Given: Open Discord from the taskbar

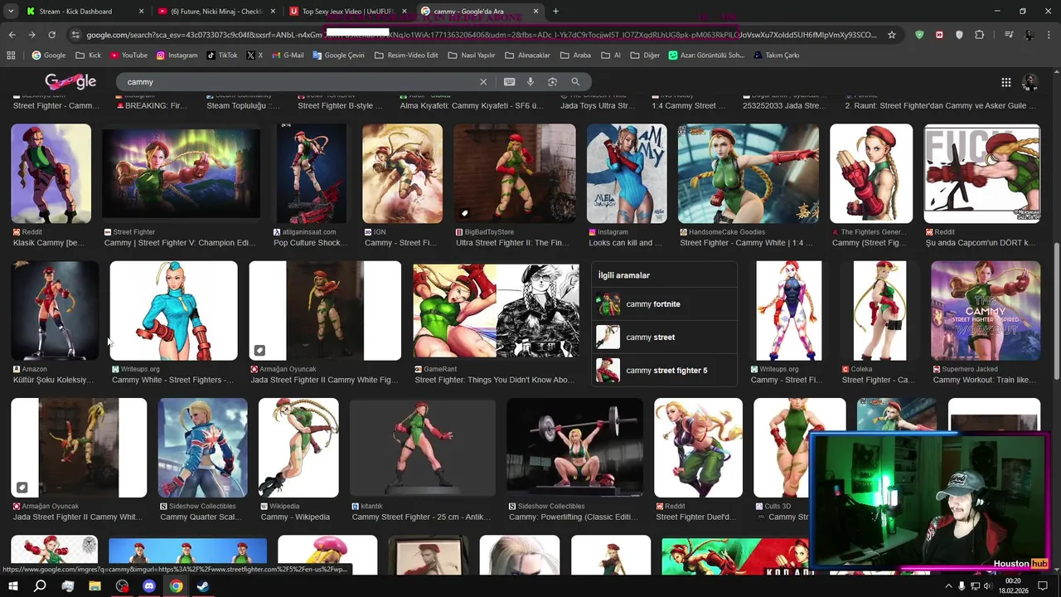Looking at the screenshot, I should [149, 586].
